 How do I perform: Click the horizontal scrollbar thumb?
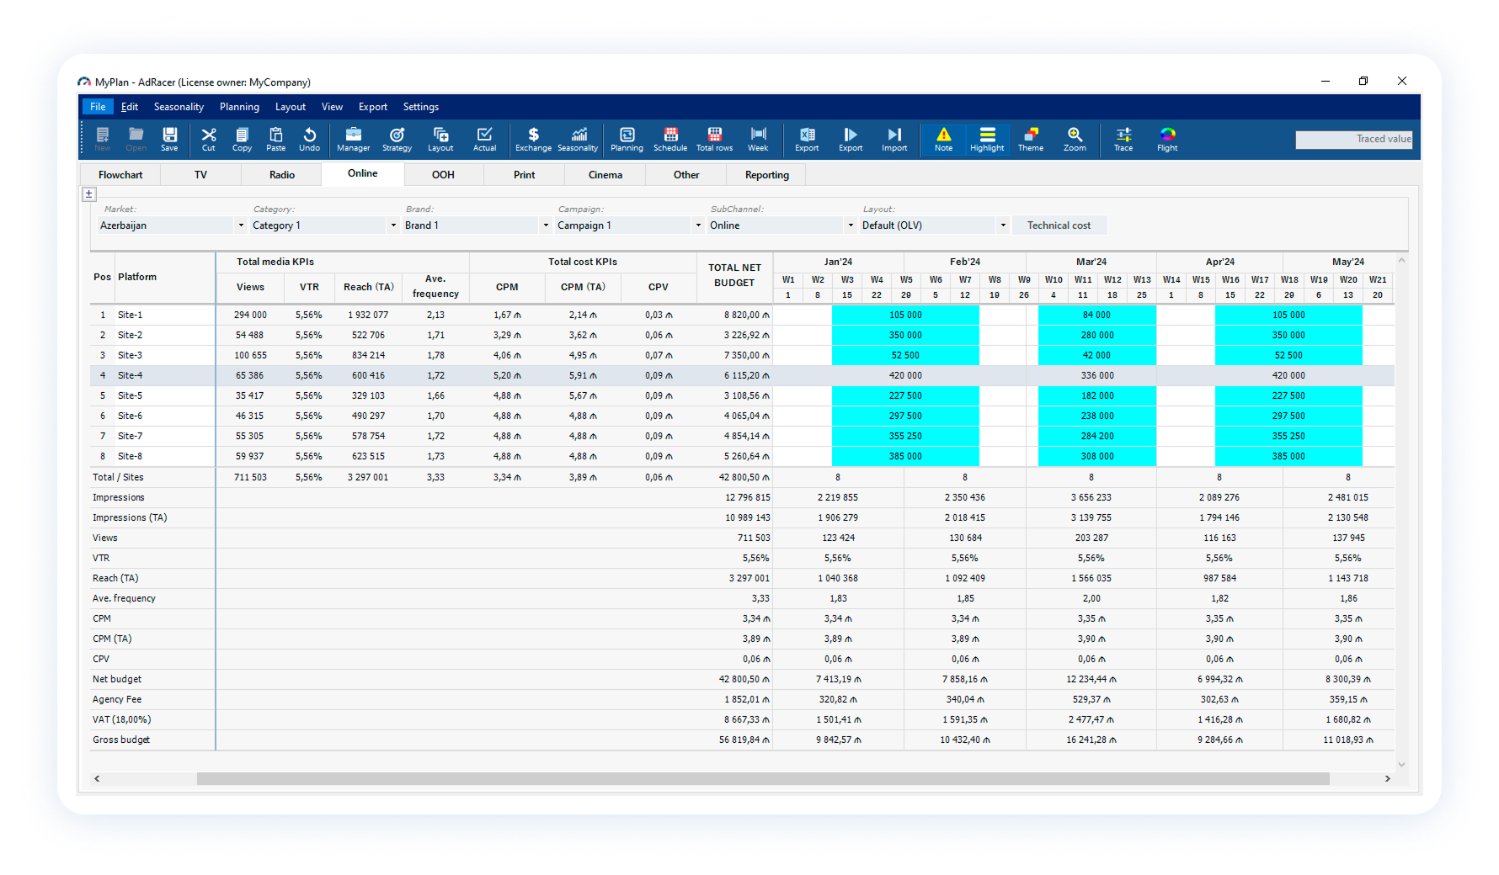(x=763, y=779)
